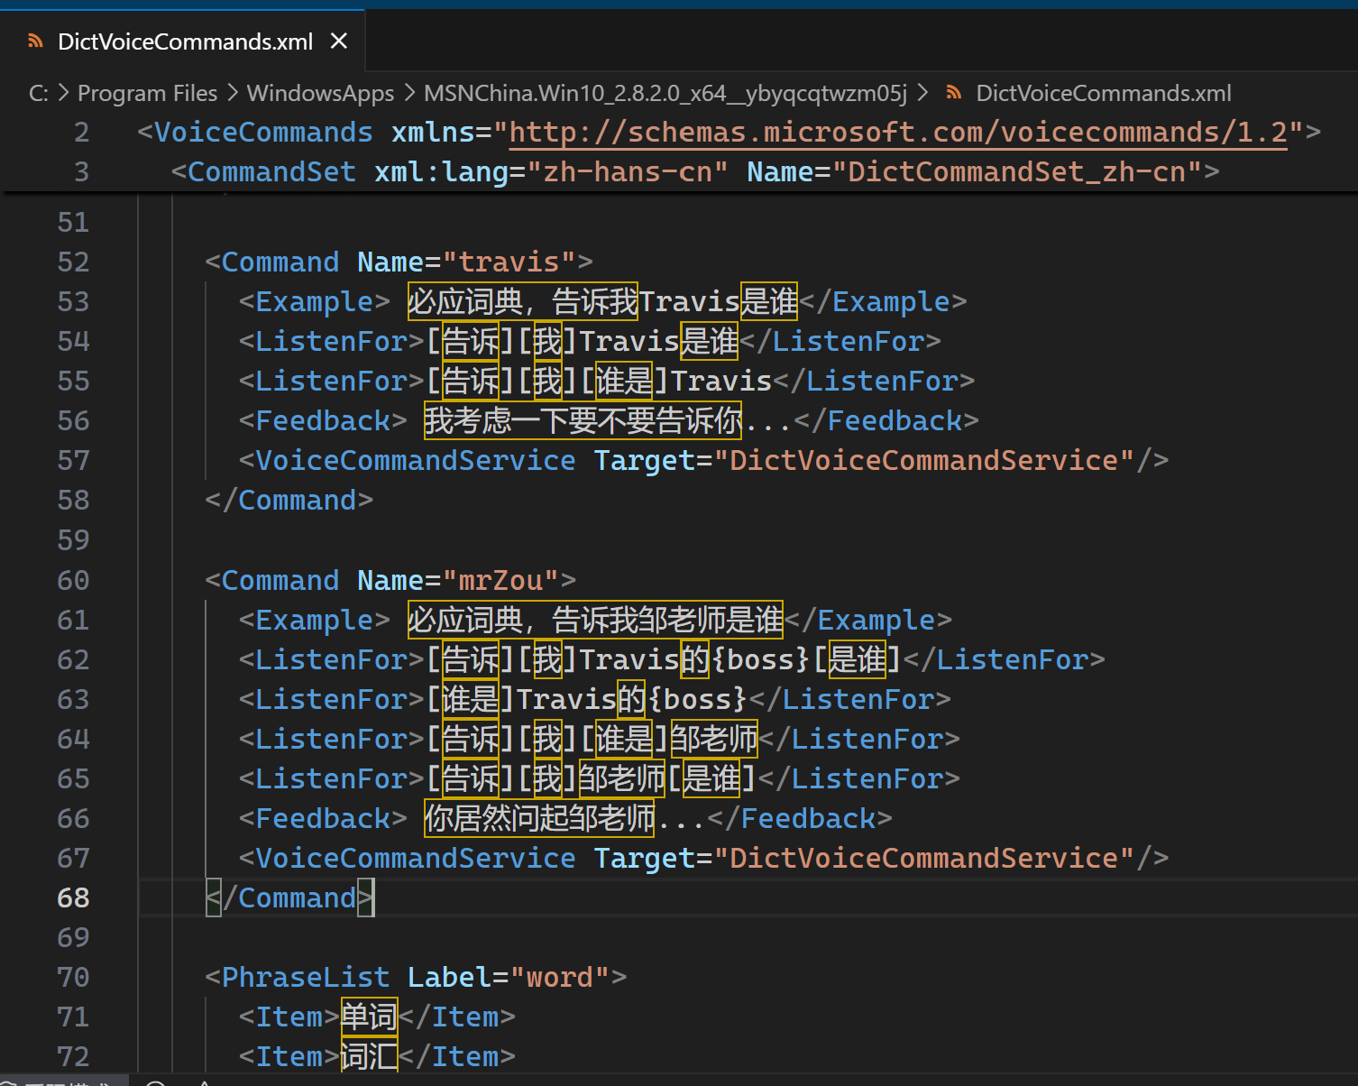Expand the WindowsApps breadcrumb folder
This screenshot has height=1086, width=1358.
pos(320,93)
